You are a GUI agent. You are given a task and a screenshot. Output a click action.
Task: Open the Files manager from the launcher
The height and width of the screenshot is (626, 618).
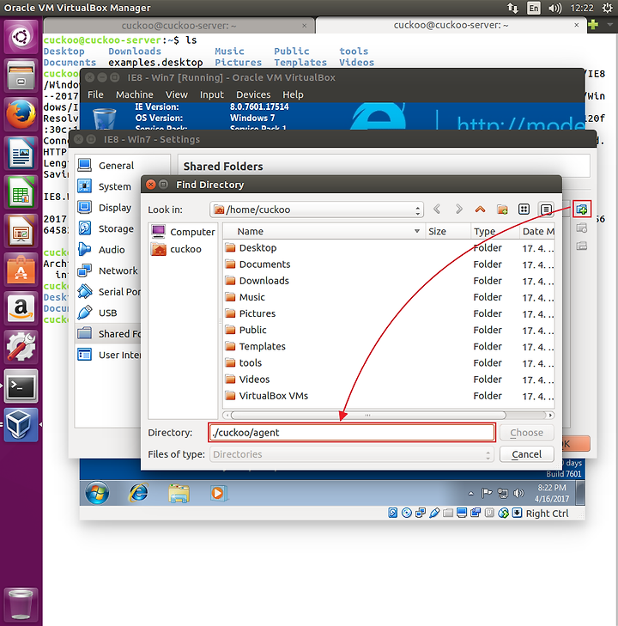21,76
